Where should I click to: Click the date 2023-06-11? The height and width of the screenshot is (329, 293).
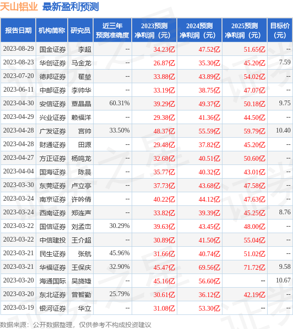tap(18, 90)
